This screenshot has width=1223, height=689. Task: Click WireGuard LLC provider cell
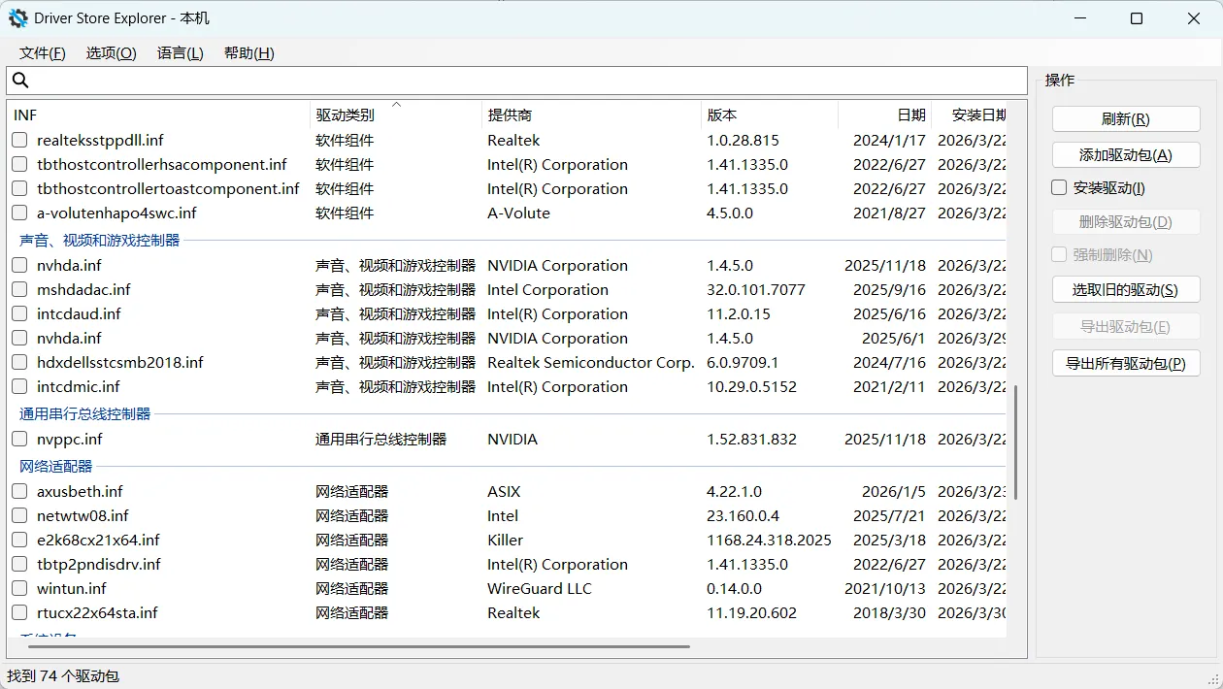coord(540,589)
